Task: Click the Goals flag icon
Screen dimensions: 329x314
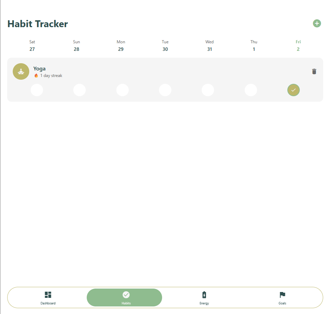Action: (282, 295)
